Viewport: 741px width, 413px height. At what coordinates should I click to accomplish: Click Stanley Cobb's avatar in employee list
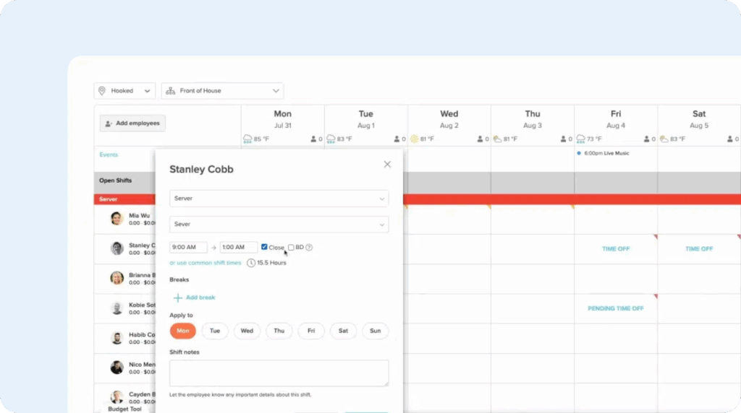[117, 248]
